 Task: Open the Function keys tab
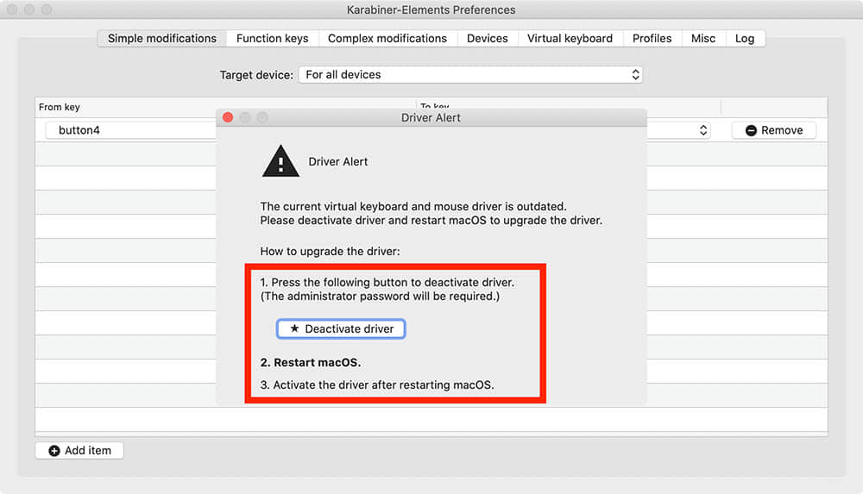tap(273, 39)
